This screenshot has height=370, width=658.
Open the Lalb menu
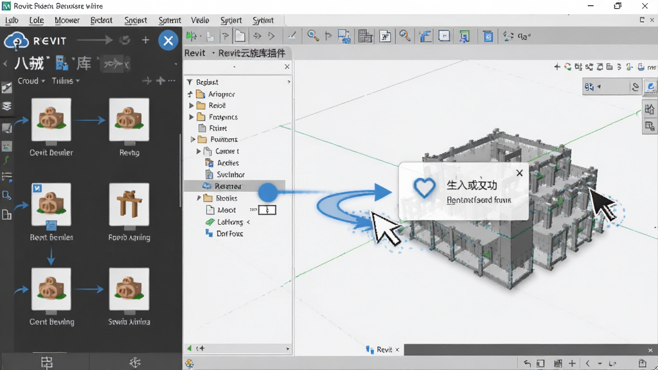point(12,20)
